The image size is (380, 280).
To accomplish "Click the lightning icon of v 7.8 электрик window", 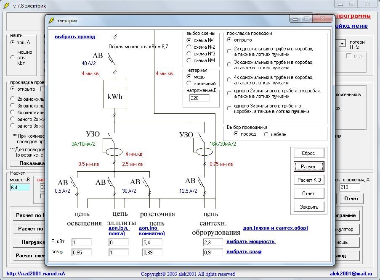I will coord(6,6).
